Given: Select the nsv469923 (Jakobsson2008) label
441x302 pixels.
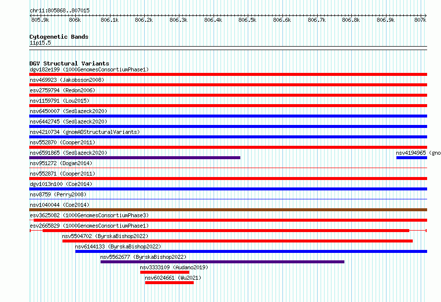Looking at the screenshot, I should (x=67, y=80).
